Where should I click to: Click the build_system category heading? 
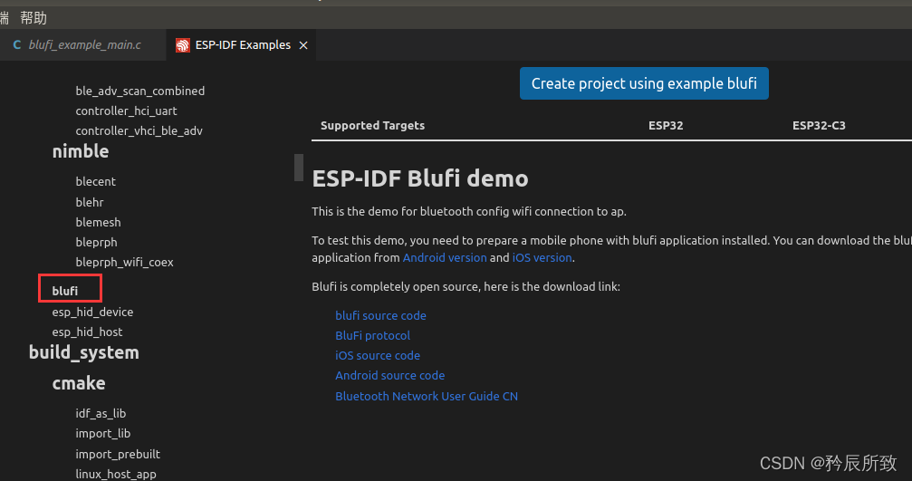click(83, 352)
